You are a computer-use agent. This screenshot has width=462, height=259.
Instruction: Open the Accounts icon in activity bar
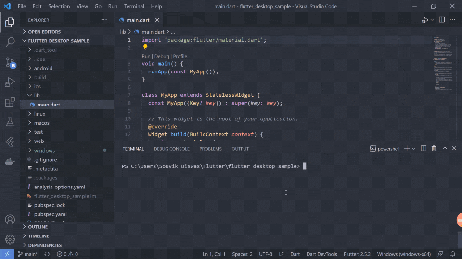pos(10,220)
